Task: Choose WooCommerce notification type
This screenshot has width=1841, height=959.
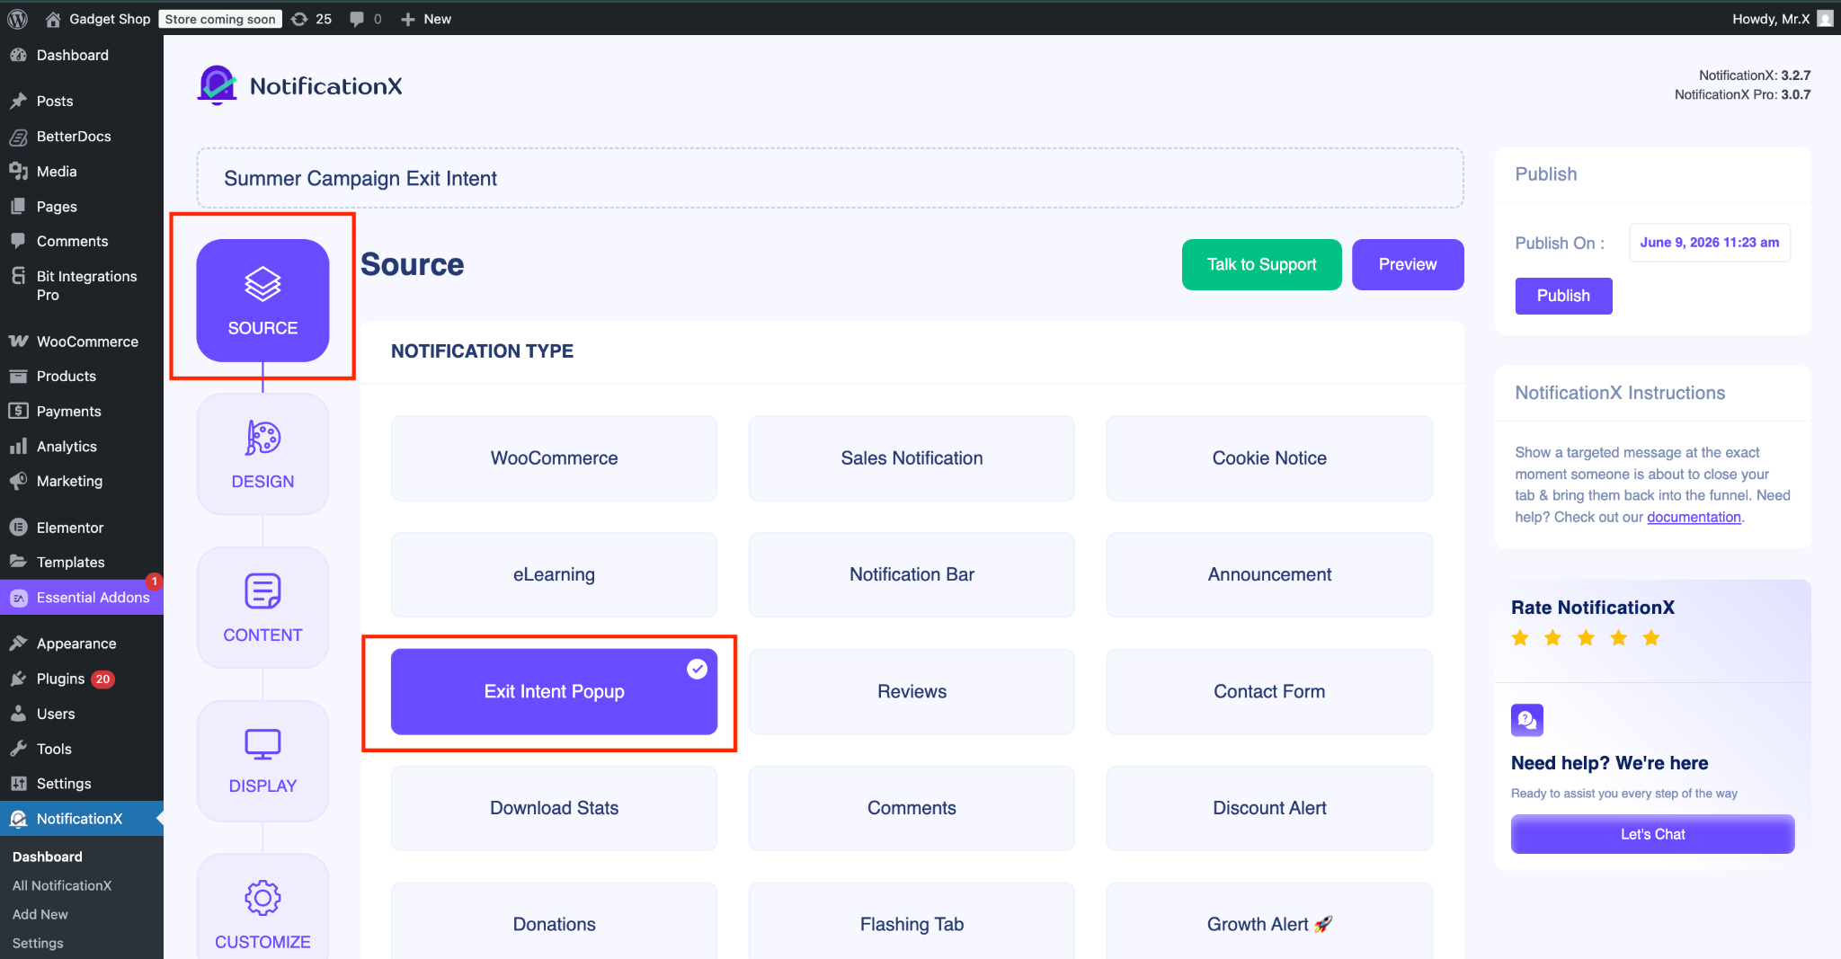Action: point(554,458)
